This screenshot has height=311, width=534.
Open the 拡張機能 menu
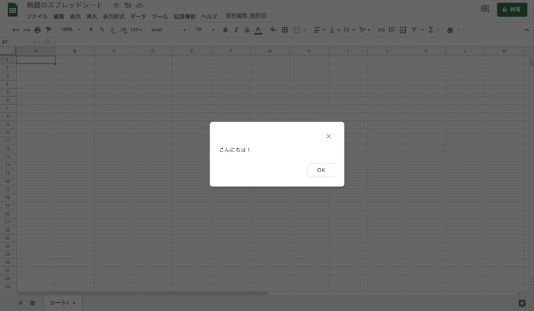(184, 16)
